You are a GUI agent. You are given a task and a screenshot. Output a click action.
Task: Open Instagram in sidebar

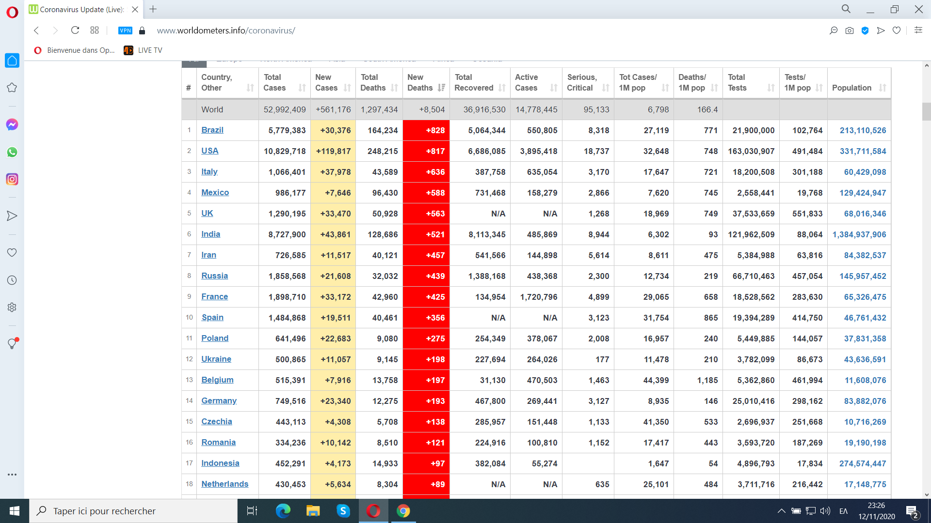(12, 179)
